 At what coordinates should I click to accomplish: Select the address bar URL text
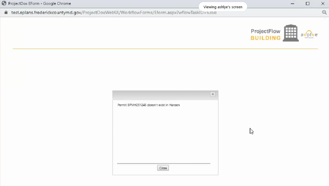(x=114, y=13)
